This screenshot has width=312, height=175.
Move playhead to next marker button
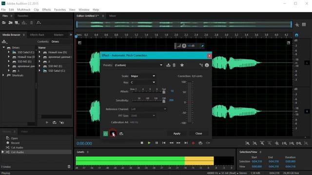[x=186, y=143]
